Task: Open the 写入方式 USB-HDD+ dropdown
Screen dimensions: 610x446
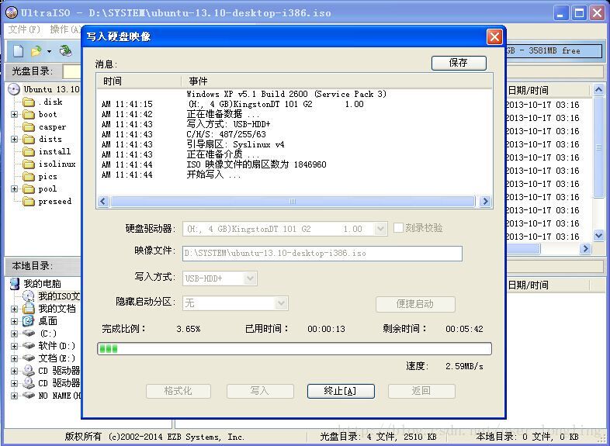Action: click(x=250, y=278)
